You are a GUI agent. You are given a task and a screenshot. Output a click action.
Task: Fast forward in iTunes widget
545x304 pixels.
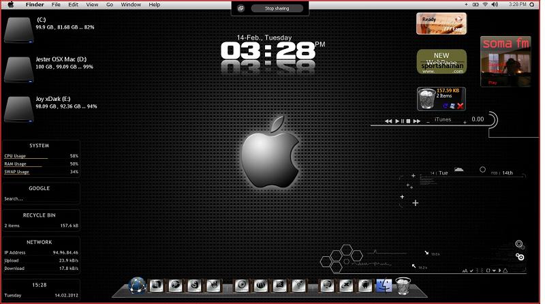click(417, 121)
